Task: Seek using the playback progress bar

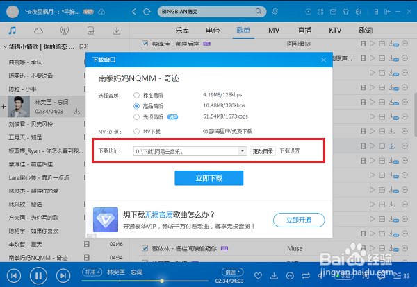Action: pyautogui.click(x=145, y=281)
